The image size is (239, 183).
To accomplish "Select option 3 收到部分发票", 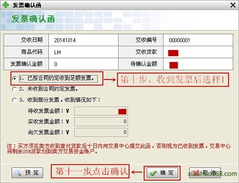I will point(14,100).
